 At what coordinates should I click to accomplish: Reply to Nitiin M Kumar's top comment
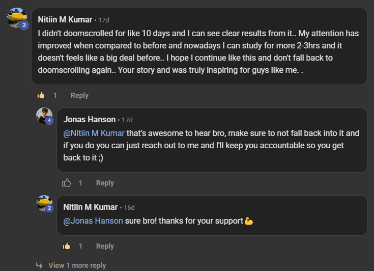79,95
